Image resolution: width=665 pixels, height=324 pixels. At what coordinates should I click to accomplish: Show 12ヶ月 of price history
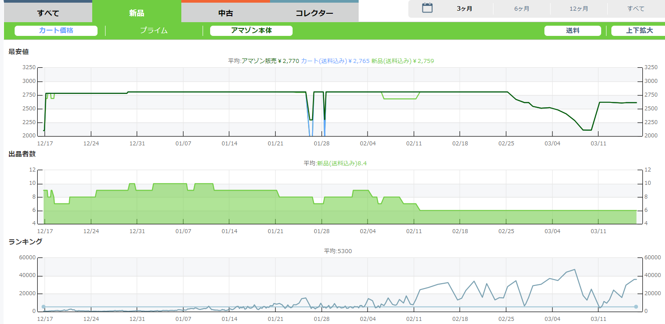pos(579,9)
